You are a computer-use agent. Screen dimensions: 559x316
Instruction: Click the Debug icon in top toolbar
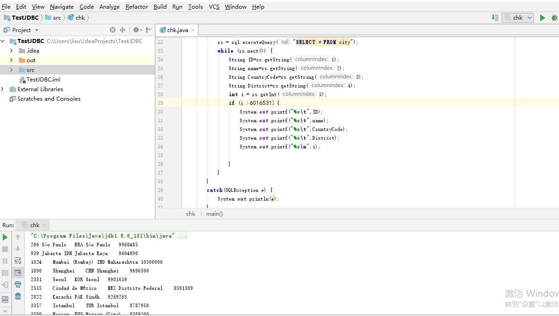[x=554, y=17]
